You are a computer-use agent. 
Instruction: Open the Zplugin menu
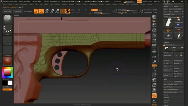click(x=142, y=4)
